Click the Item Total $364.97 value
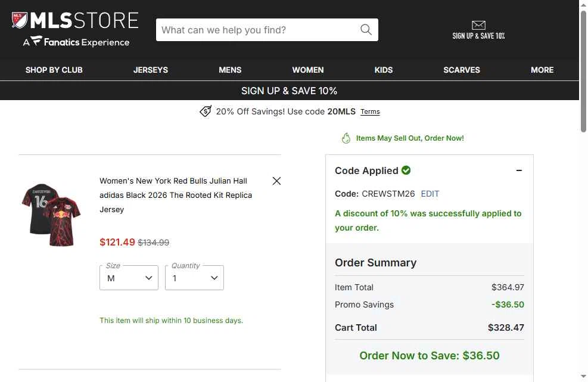The width and height of the screenshot is (588, 382). coord(508,287)
